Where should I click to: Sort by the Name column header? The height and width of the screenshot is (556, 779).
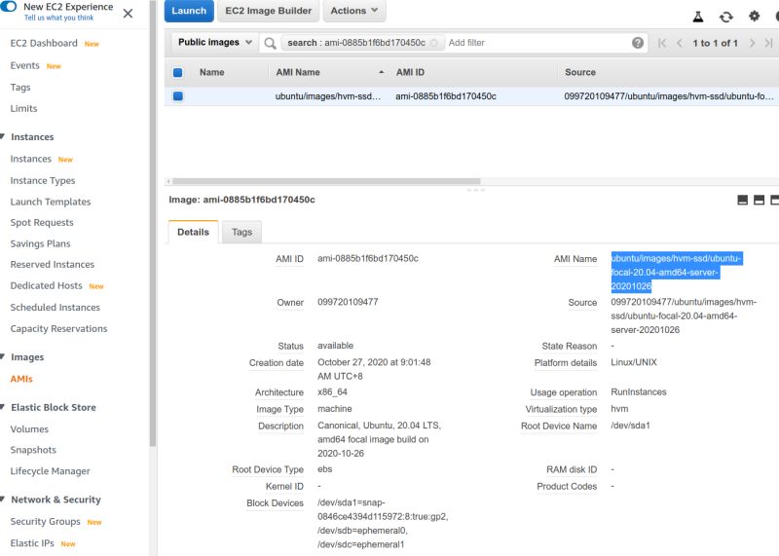point(211,73)
